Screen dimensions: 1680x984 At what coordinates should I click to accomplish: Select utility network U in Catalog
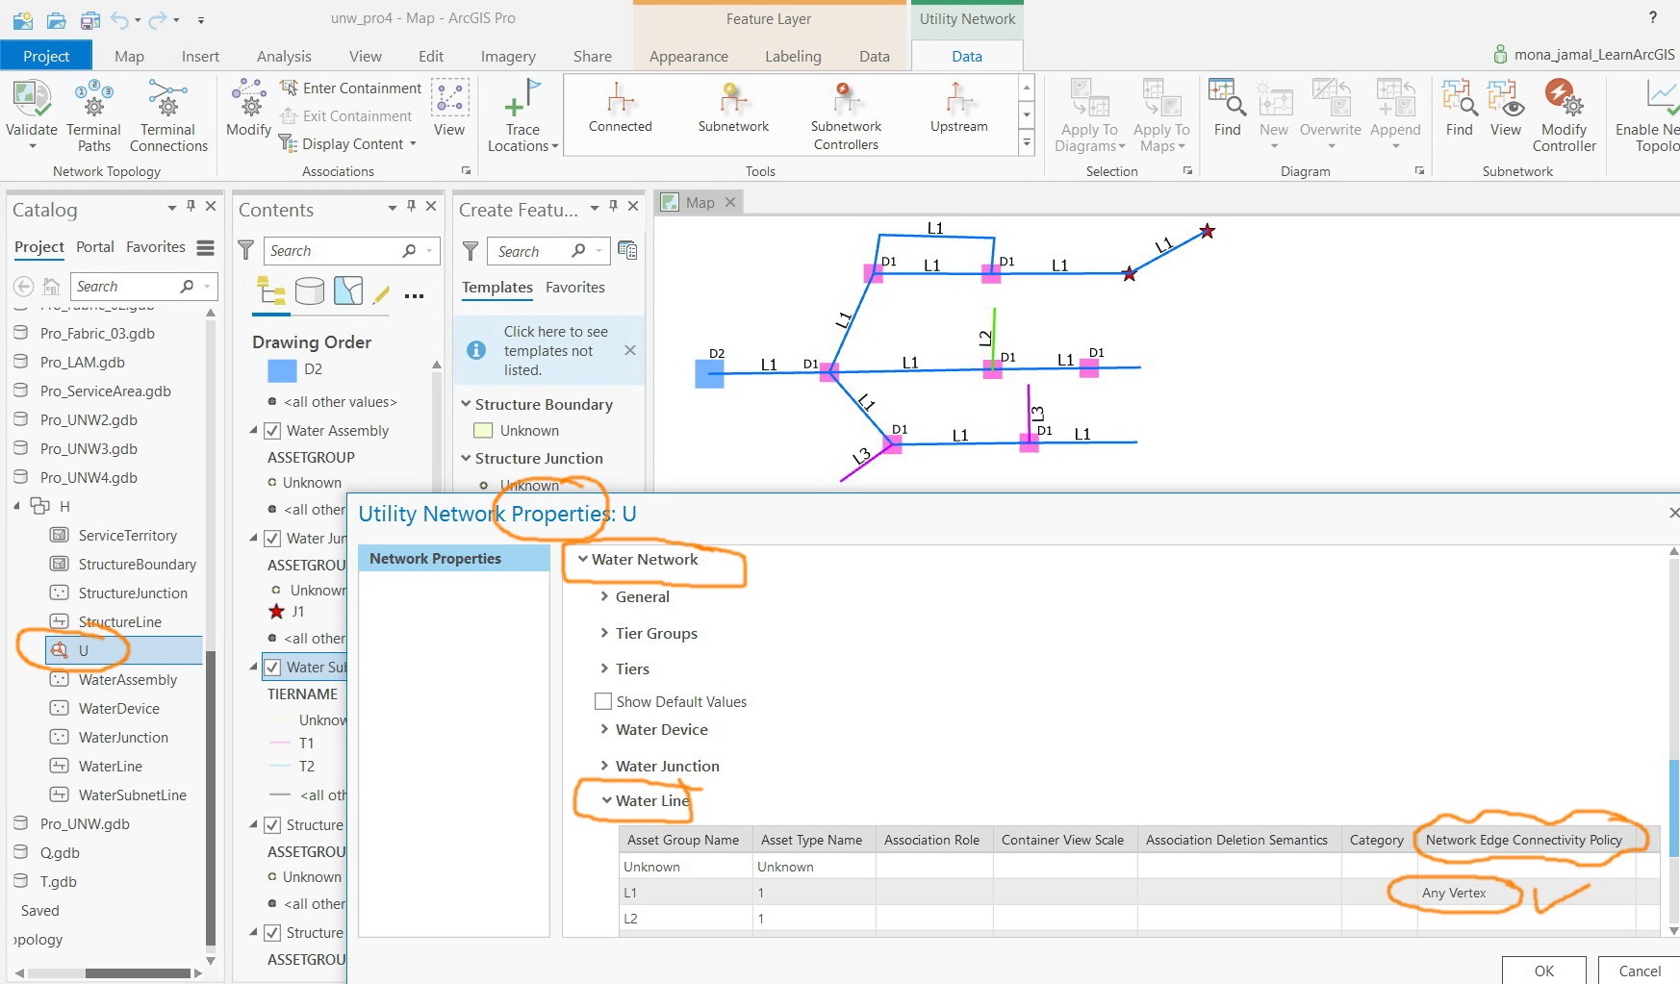click(124, 650)
